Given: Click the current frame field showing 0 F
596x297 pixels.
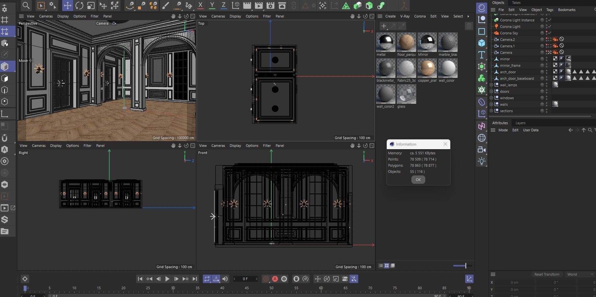Looking at the screenshot, I should click(245, 279).
